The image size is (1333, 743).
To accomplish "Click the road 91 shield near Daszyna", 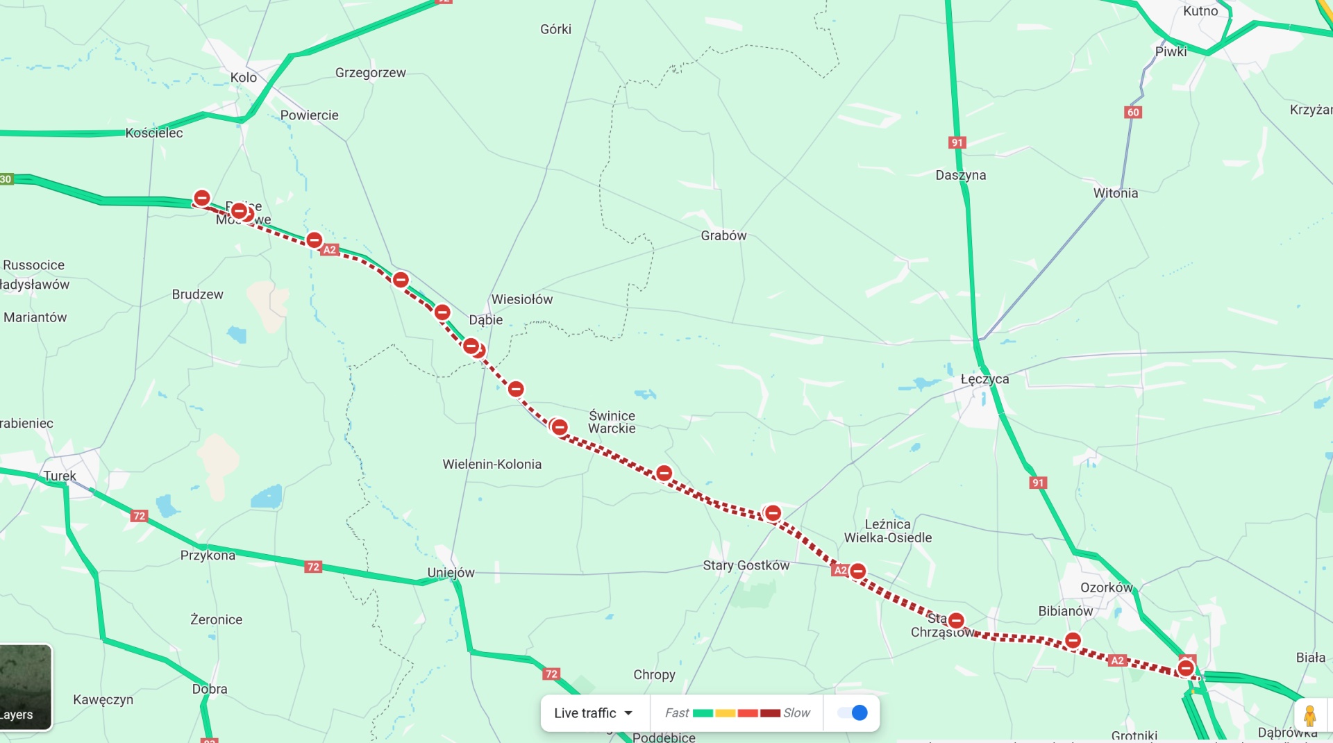I will click(x=957, y=142).
